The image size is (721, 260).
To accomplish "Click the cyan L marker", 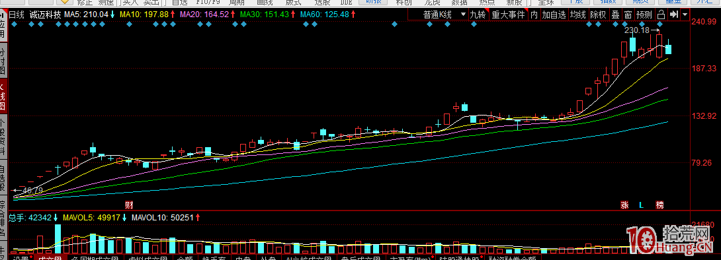I will [x=642, y=205].
